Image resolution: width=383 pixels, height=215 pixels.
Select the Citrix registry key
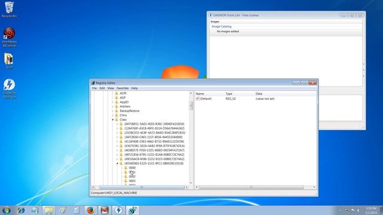123,115
